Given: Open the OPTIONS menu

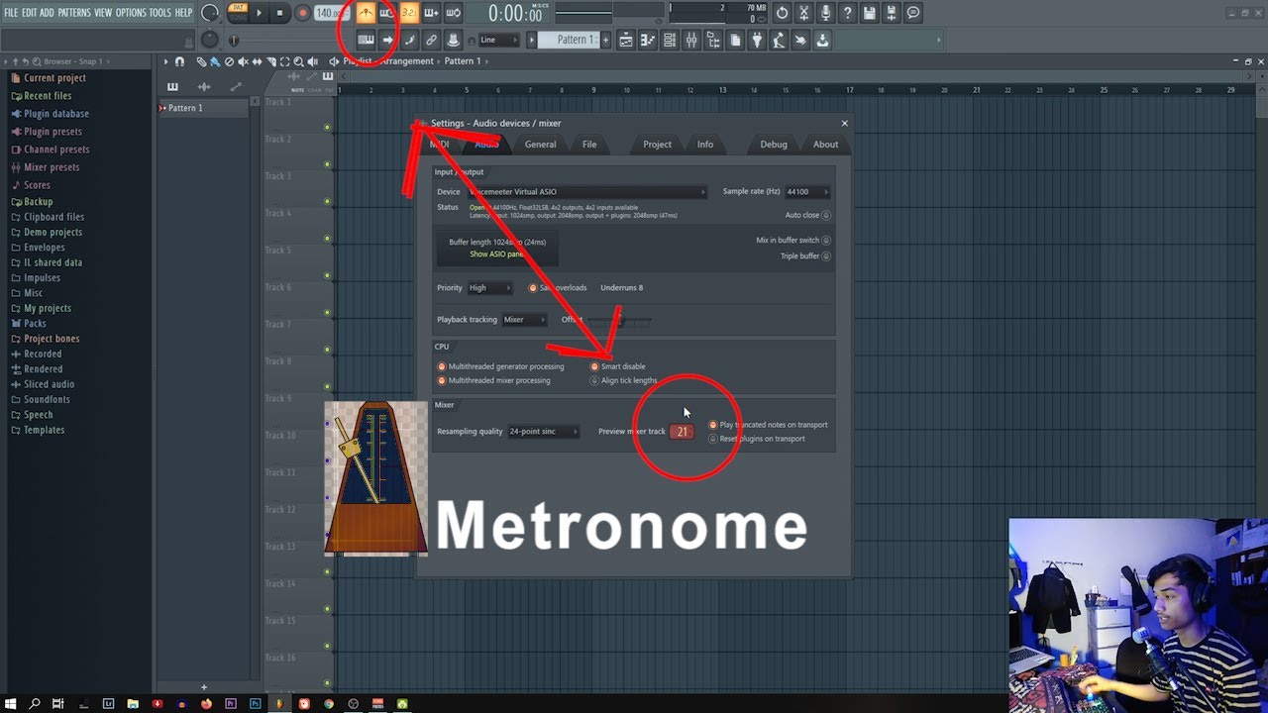Looking at the screenshot, I should coord(131,13).
